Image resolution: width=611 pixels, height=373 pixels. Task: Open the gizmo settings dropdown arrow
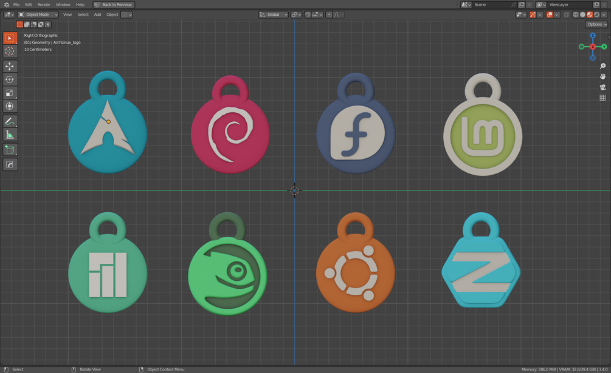click(540, 15)
